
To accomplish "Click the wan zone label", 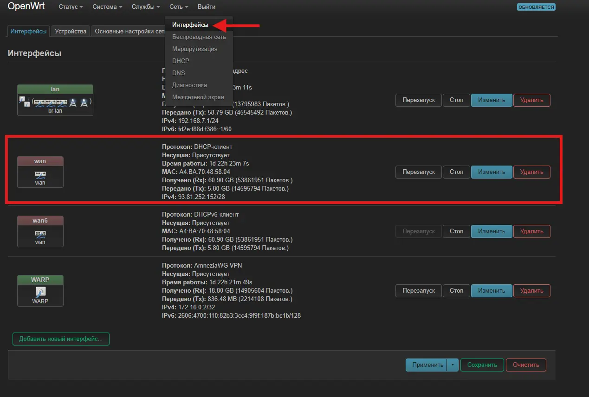I will (x=40, y=161).
